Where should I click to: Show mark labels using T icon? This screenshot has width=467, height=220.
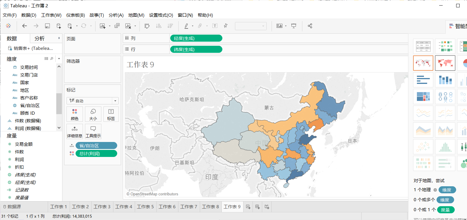point(215,26)
